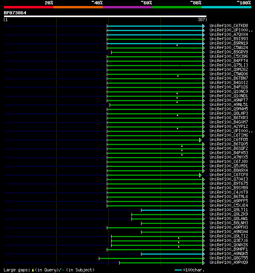Select the UniRef100_Q8LHP3 label

coord(229,113)
